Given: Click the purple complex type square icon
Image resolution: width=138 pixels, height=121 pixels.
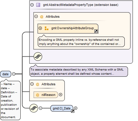Looking at the screenshot, I should [x=38, y=5].
